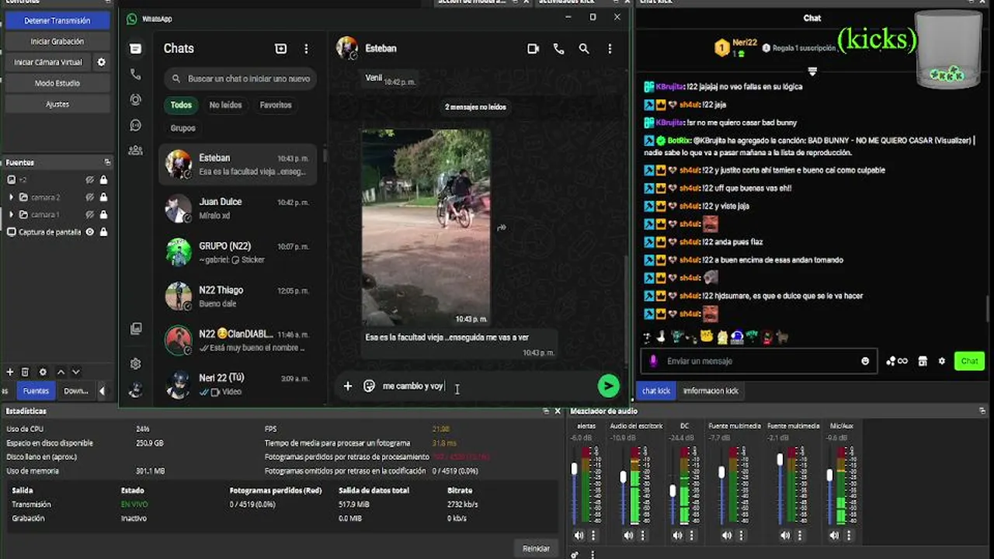Adjust the DC volume fader
The image size is (994, 559).
pos(673,491)
